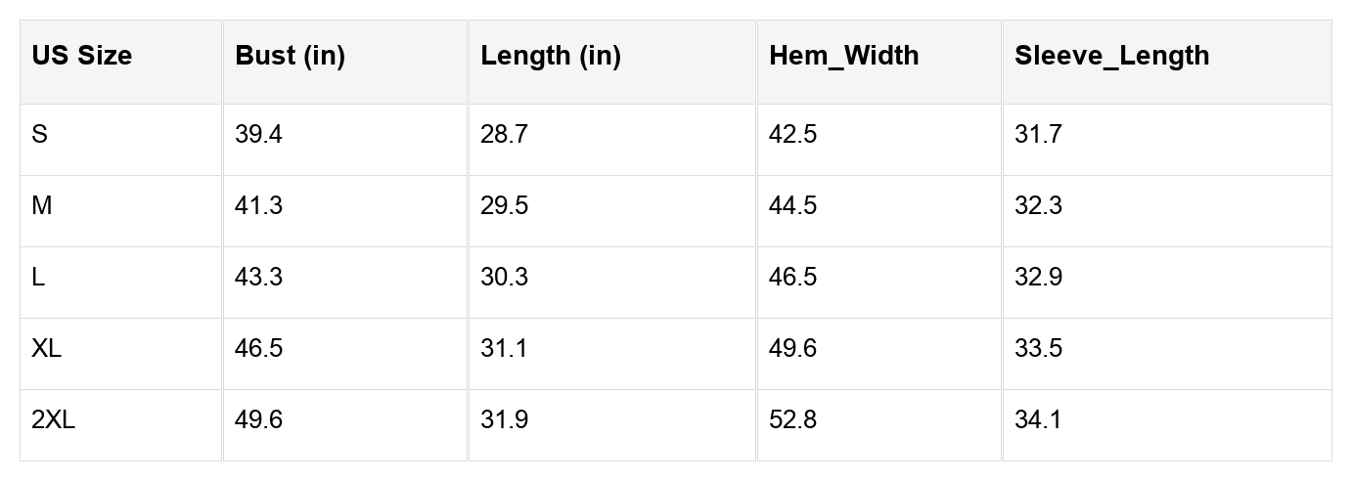The width and height of the screenshot is (1351, 480).
Task: Select the Hem_Width column header
Action: coord(843,56)
